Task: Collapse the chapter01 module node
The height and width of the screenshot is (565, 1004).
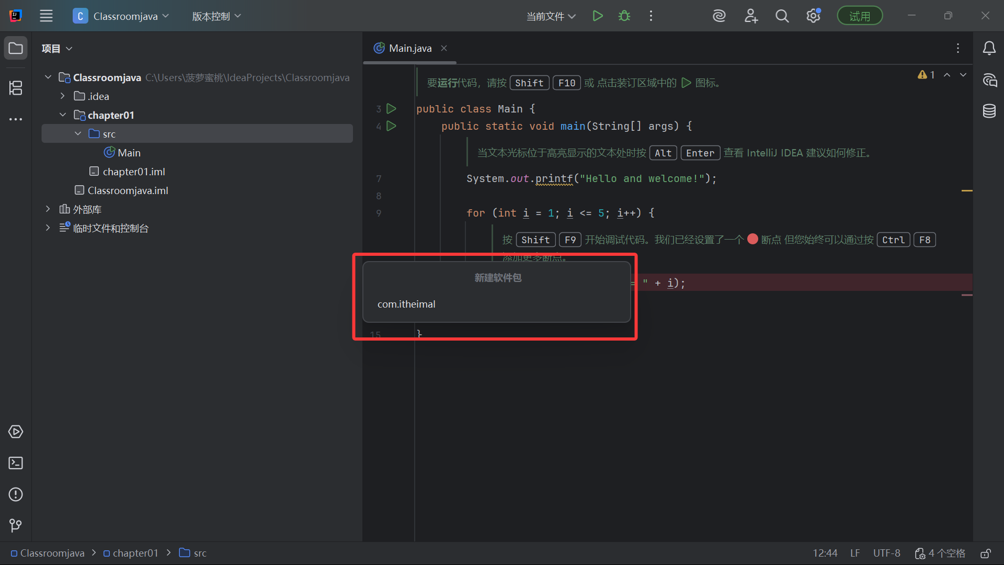Action: coord(63,115)
